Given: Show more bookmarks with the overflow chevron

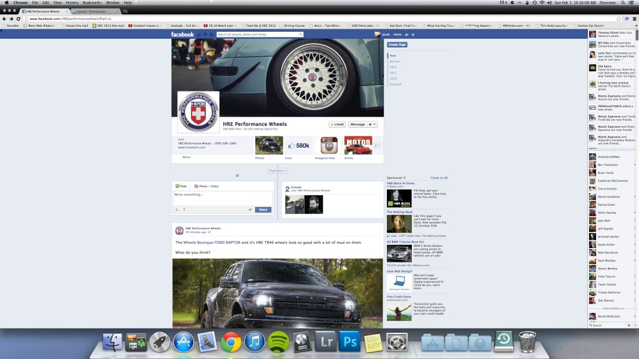Looking at the screenshot, I should pyautogui.click(x=635, y=26).
